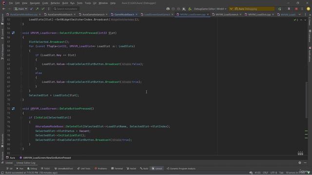Open the DebugGame Editor | Win64 configuration dropdown
Image resolution: width=312 pixels, height=175 pixels.
(x=210, y=9)
